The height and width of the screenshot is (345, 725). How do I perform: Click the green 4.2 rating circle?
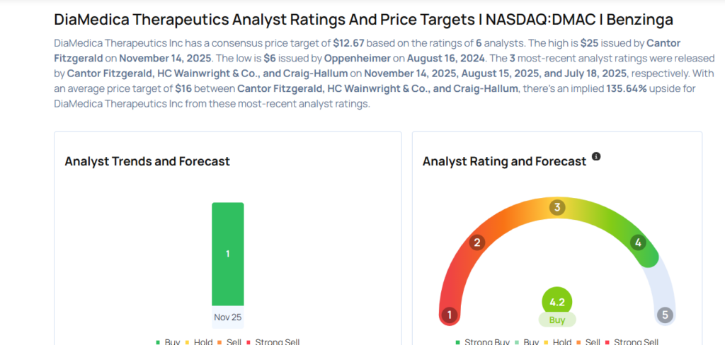[x=557, y=302]
